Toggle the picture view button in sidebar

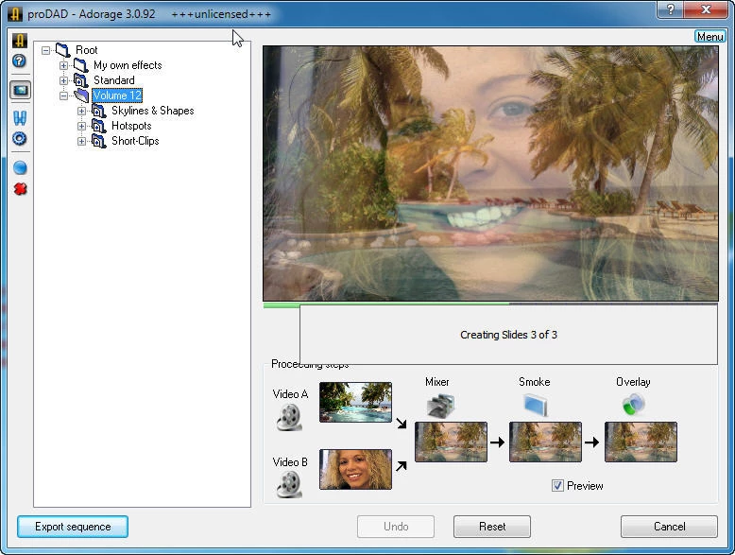click(x=19, y=91)
